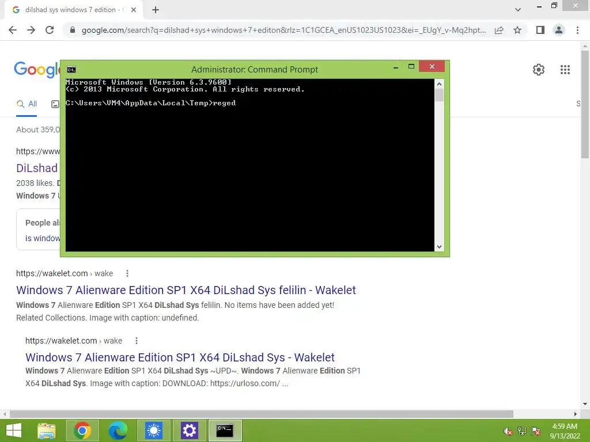
Task: Open Wakelet Alienware Edition felilin result
Action: (x=186, y=290)
